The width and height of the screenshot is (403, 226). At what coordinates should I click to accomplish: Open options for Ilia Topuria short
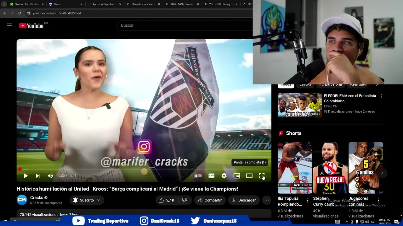pyautogui.click(x=307, y=201)
